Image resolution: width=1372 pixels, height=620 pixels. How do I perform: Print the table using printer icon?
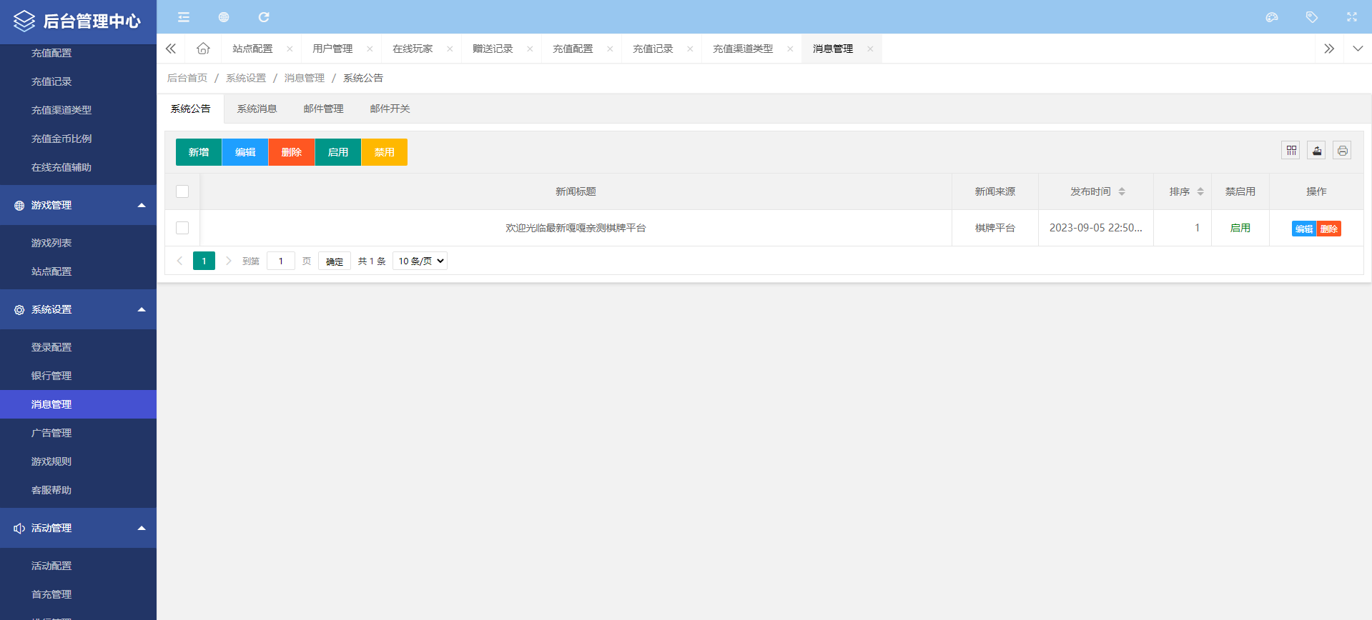[x=1343, y=151]
